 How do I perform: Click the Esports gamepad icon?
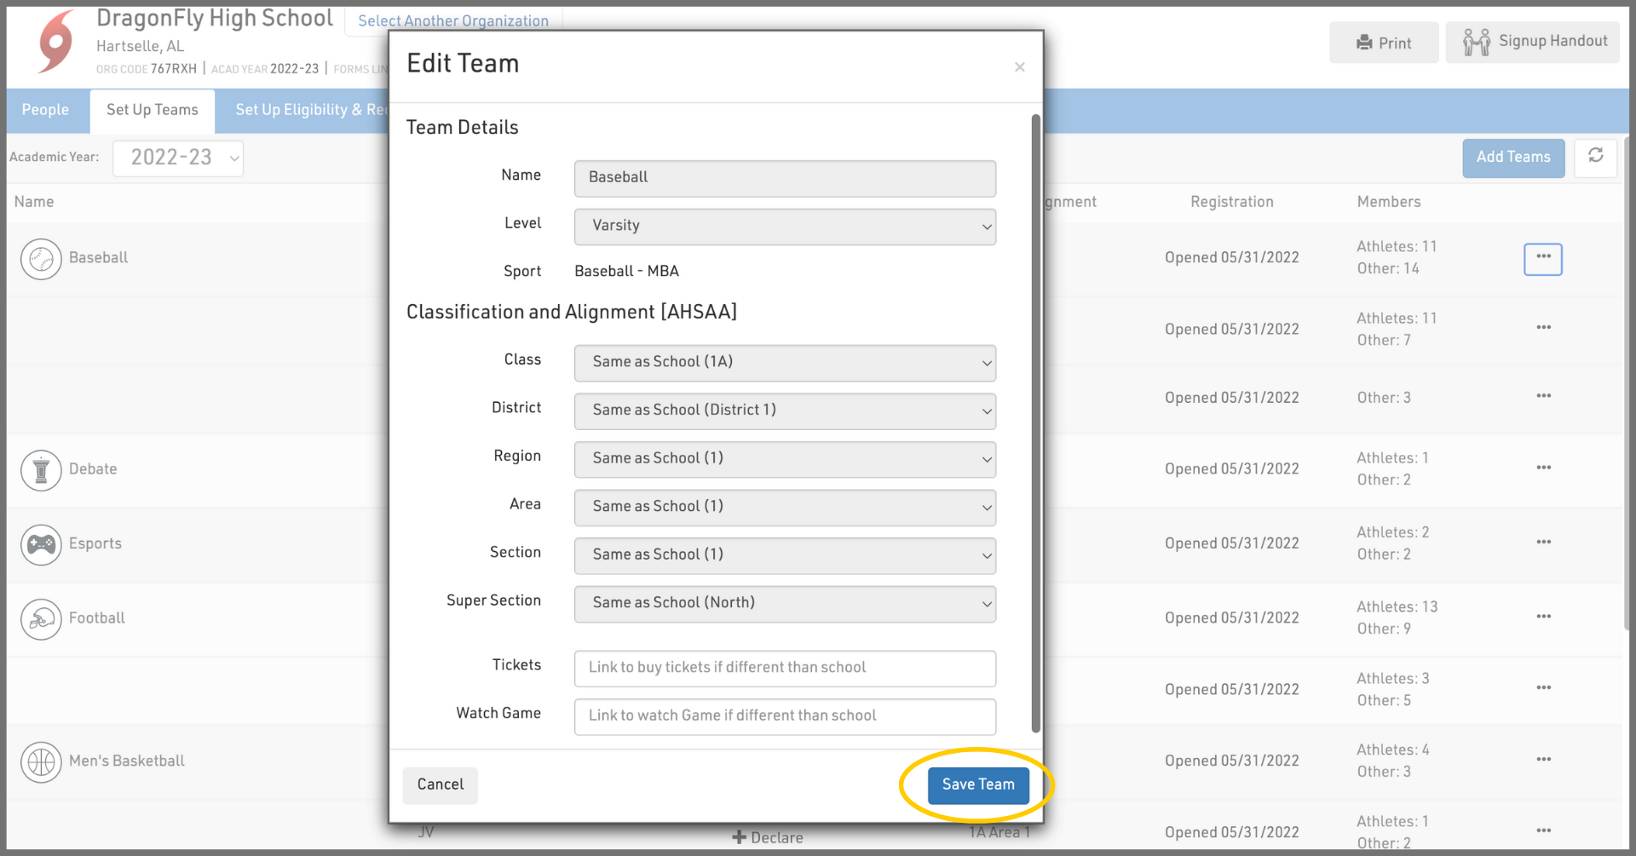tap(41, 544)
